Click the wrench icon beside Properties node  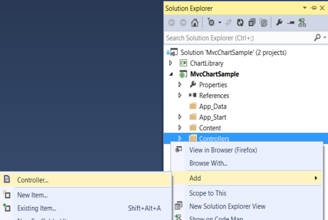tap(193, 84)
